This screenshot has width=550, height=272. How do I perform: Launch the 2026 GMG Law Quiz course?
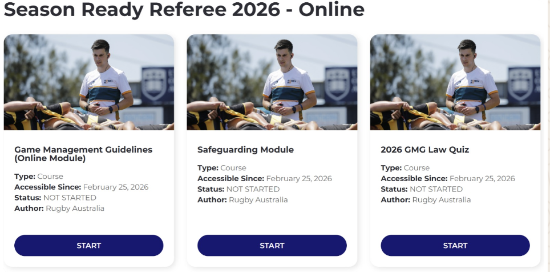(455, 246)
